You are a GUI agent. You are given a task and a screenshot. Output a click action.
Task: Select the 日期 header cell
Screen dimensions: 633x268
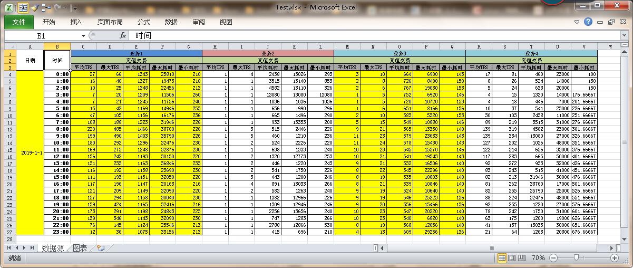tap(30, 60)
